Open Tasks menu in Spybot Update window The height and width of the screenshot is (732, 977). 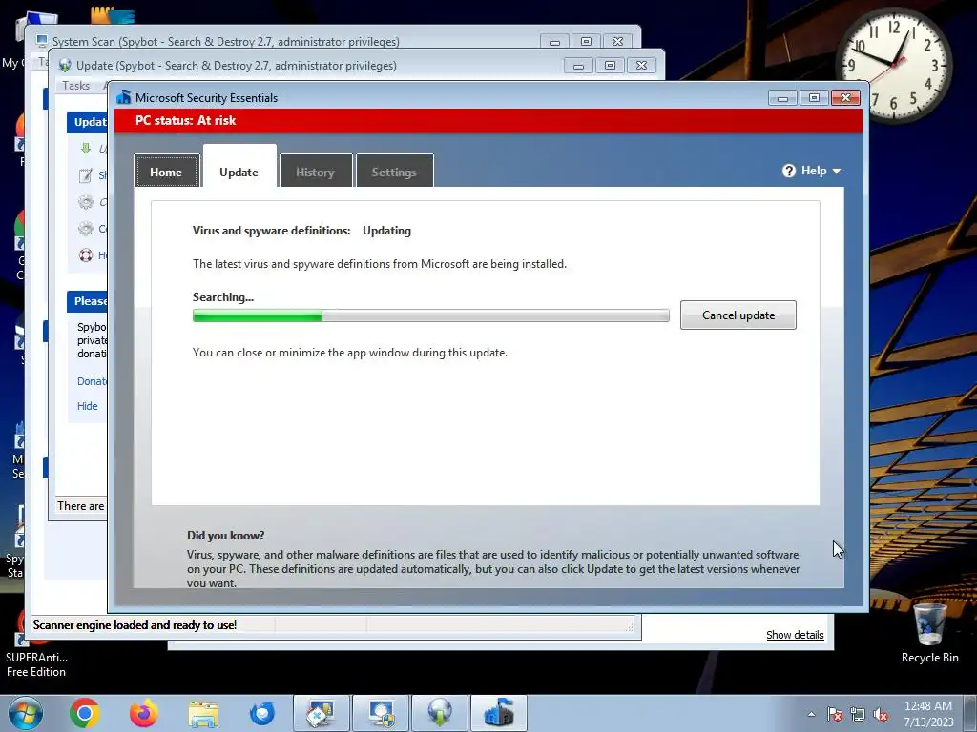click(76, 86)
